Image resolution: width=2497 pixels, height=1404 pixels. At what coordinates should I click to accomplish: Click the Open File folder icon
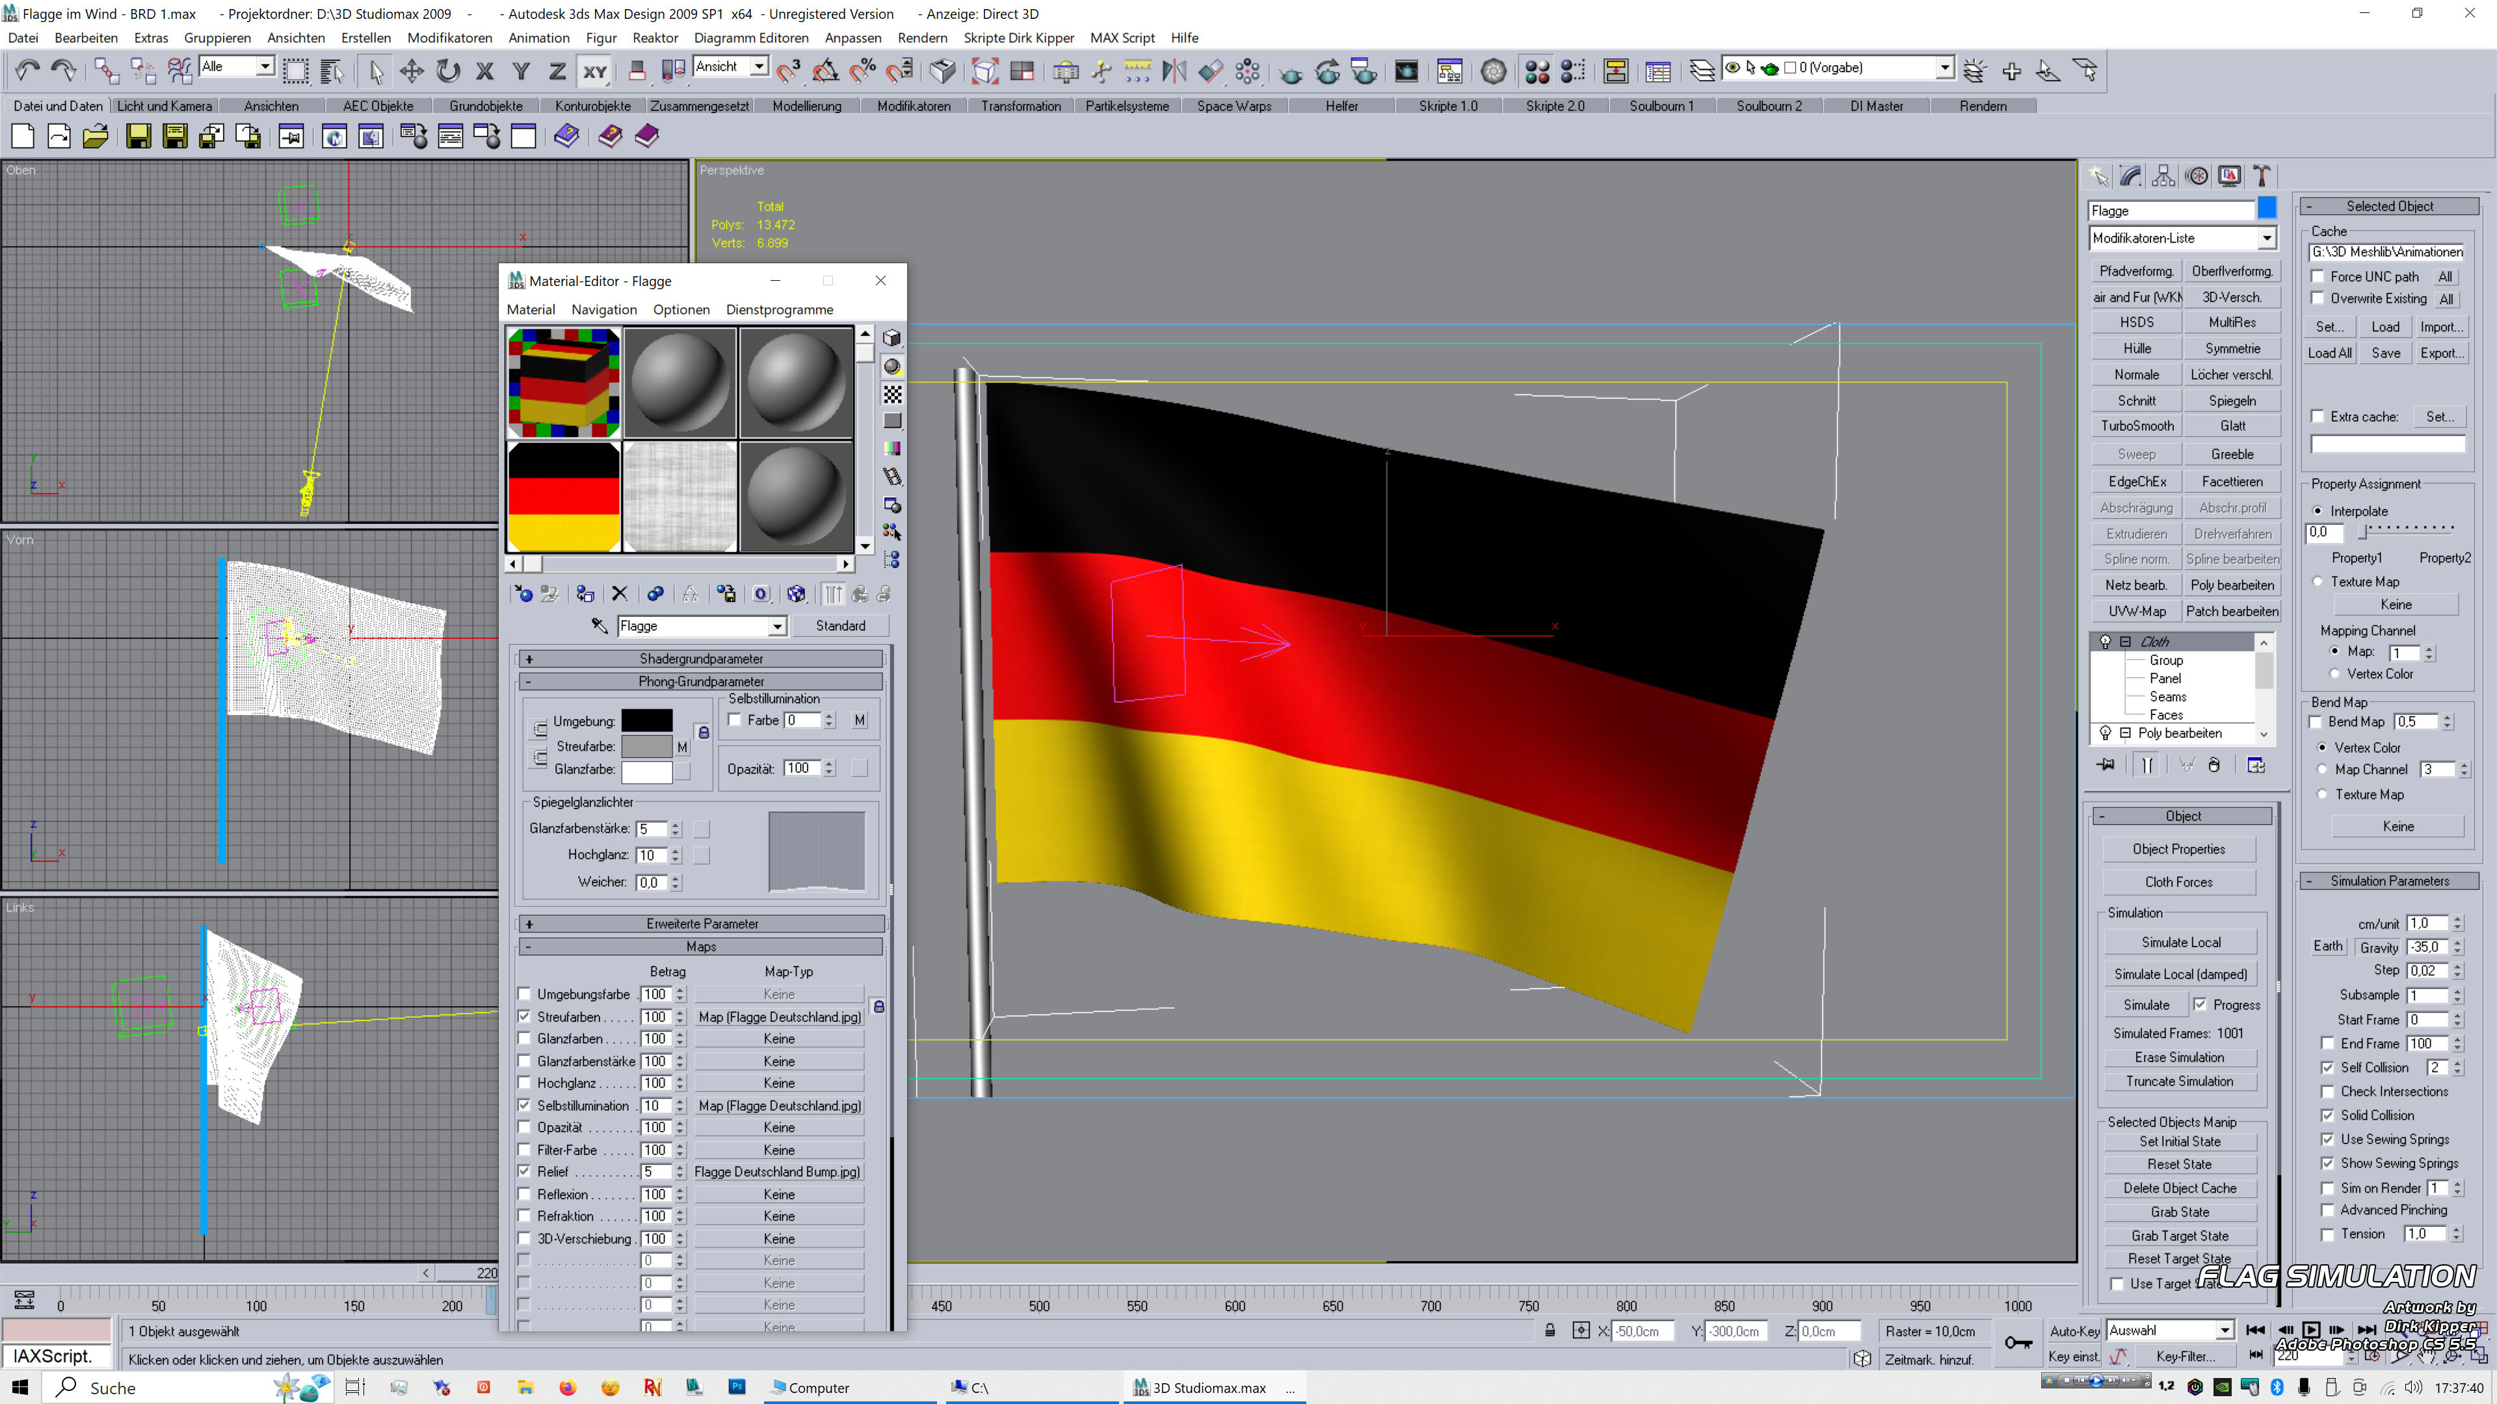pos(95,136)
